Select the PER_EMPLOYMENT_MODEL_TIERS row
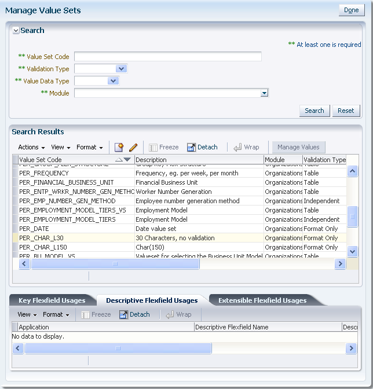The width and height of the screenshot is (373, 389). (180, 219)
